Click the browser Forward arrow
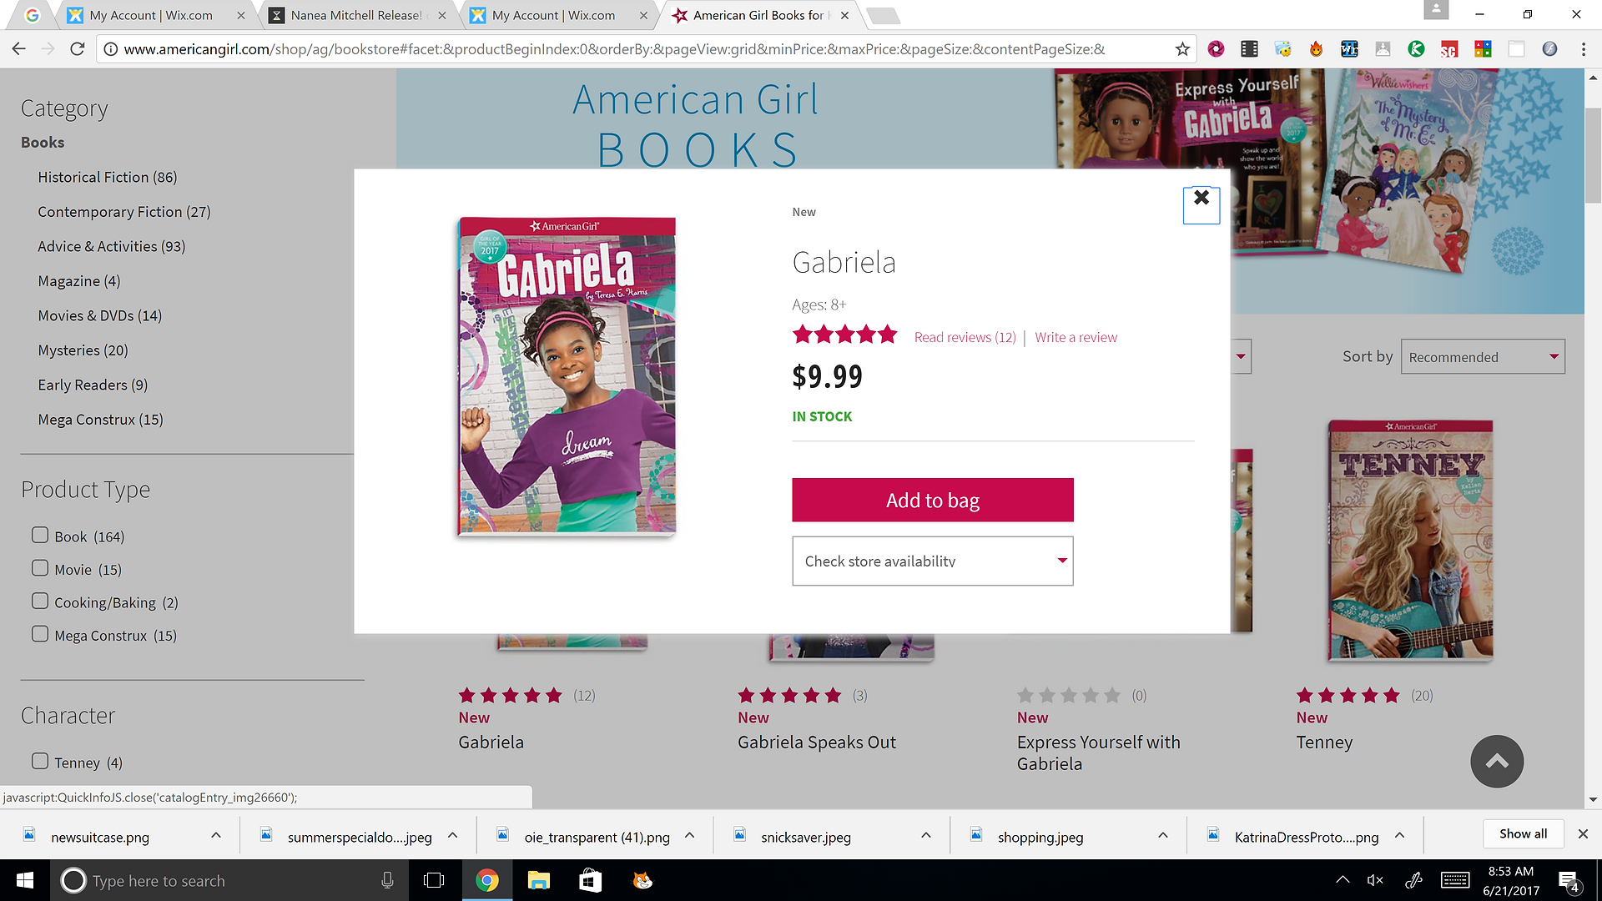 pos(48,49)
